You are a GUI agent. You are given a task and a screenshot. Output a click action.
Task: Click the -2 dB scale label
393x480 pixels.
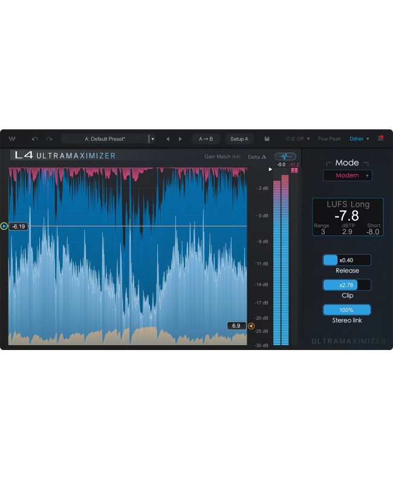point(262,188)
